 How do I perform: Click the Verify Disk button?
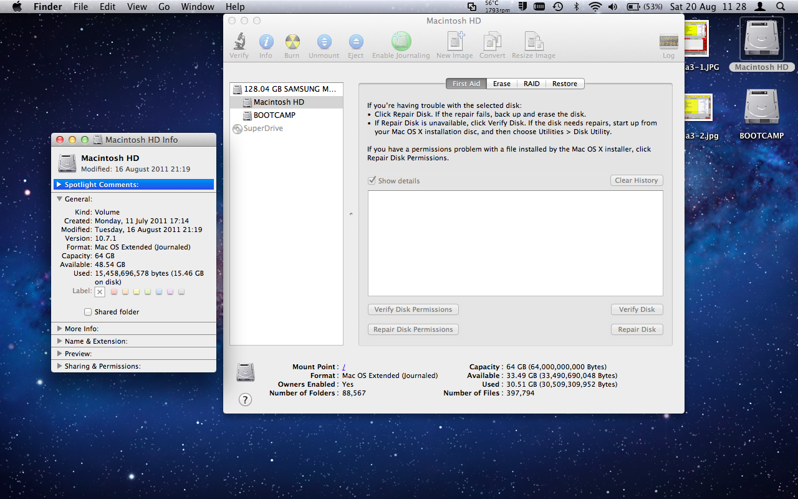point(637,309)
